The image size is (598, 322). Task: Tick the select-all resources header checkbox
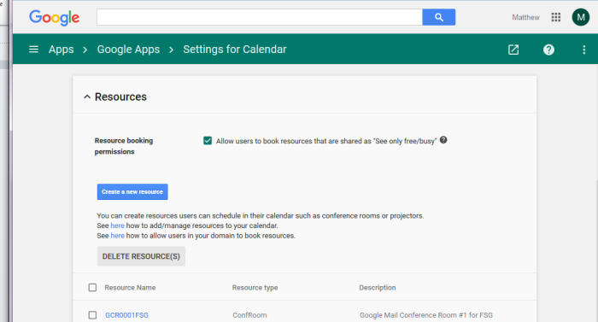[92, 287]
